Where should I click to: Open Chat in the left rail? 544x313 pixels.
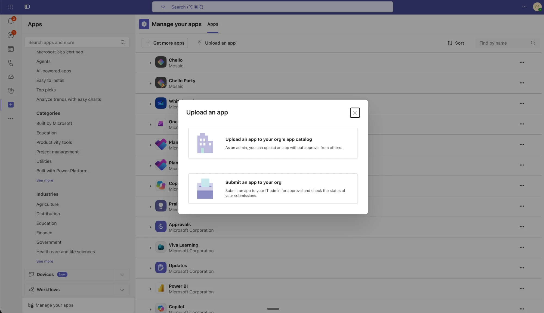click(11, 35)
